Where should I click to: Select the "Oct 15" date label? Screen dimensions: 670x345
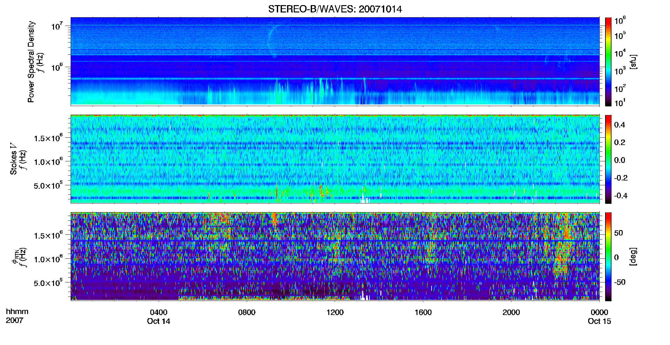click(x=599, y=321)
